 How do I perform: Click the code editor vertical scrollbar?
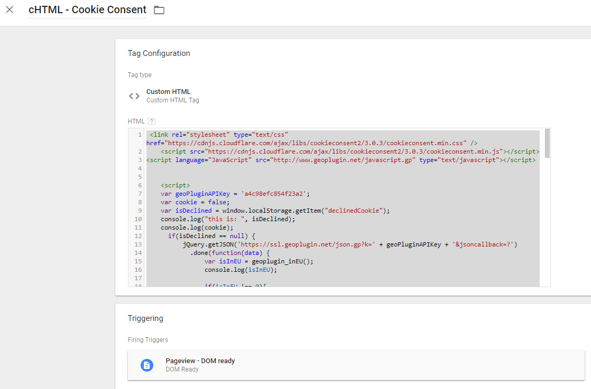click(x=547, y=143)
